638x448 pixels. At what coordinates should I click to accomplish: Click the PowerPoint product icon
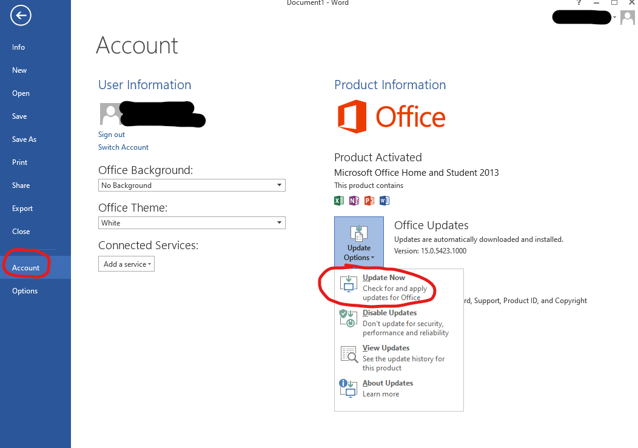click(x=369, y=201)
